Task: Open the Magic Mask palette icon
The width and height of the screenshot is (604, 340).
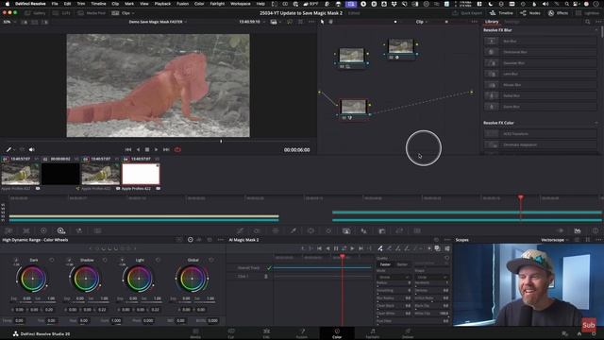Action: tap(346, 230)
